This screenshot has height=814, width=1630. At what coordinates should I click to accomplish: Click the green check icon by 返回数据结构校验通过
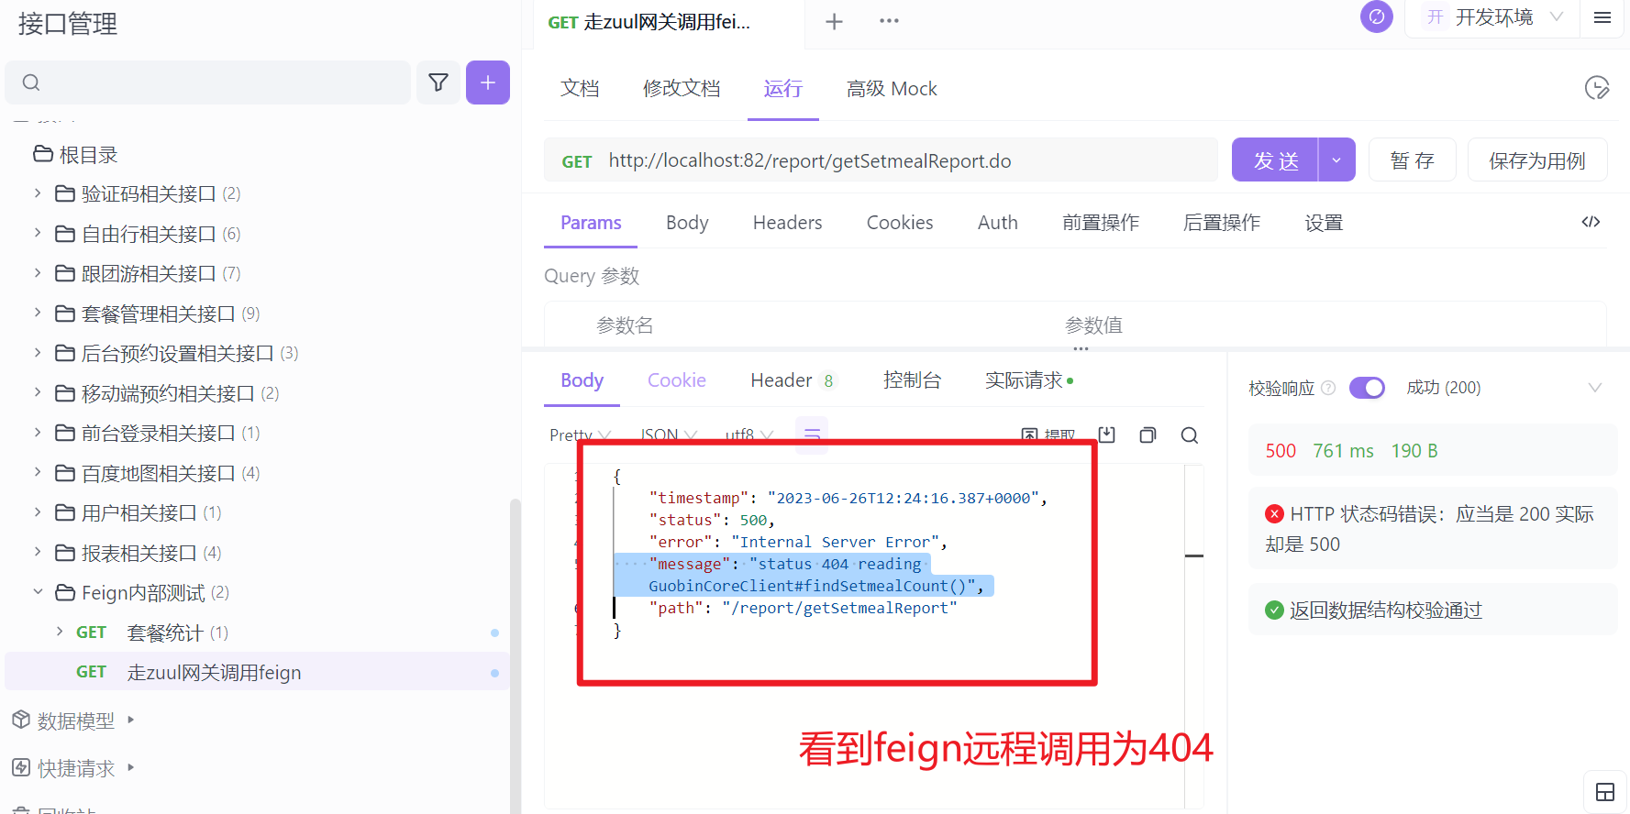1274,610
